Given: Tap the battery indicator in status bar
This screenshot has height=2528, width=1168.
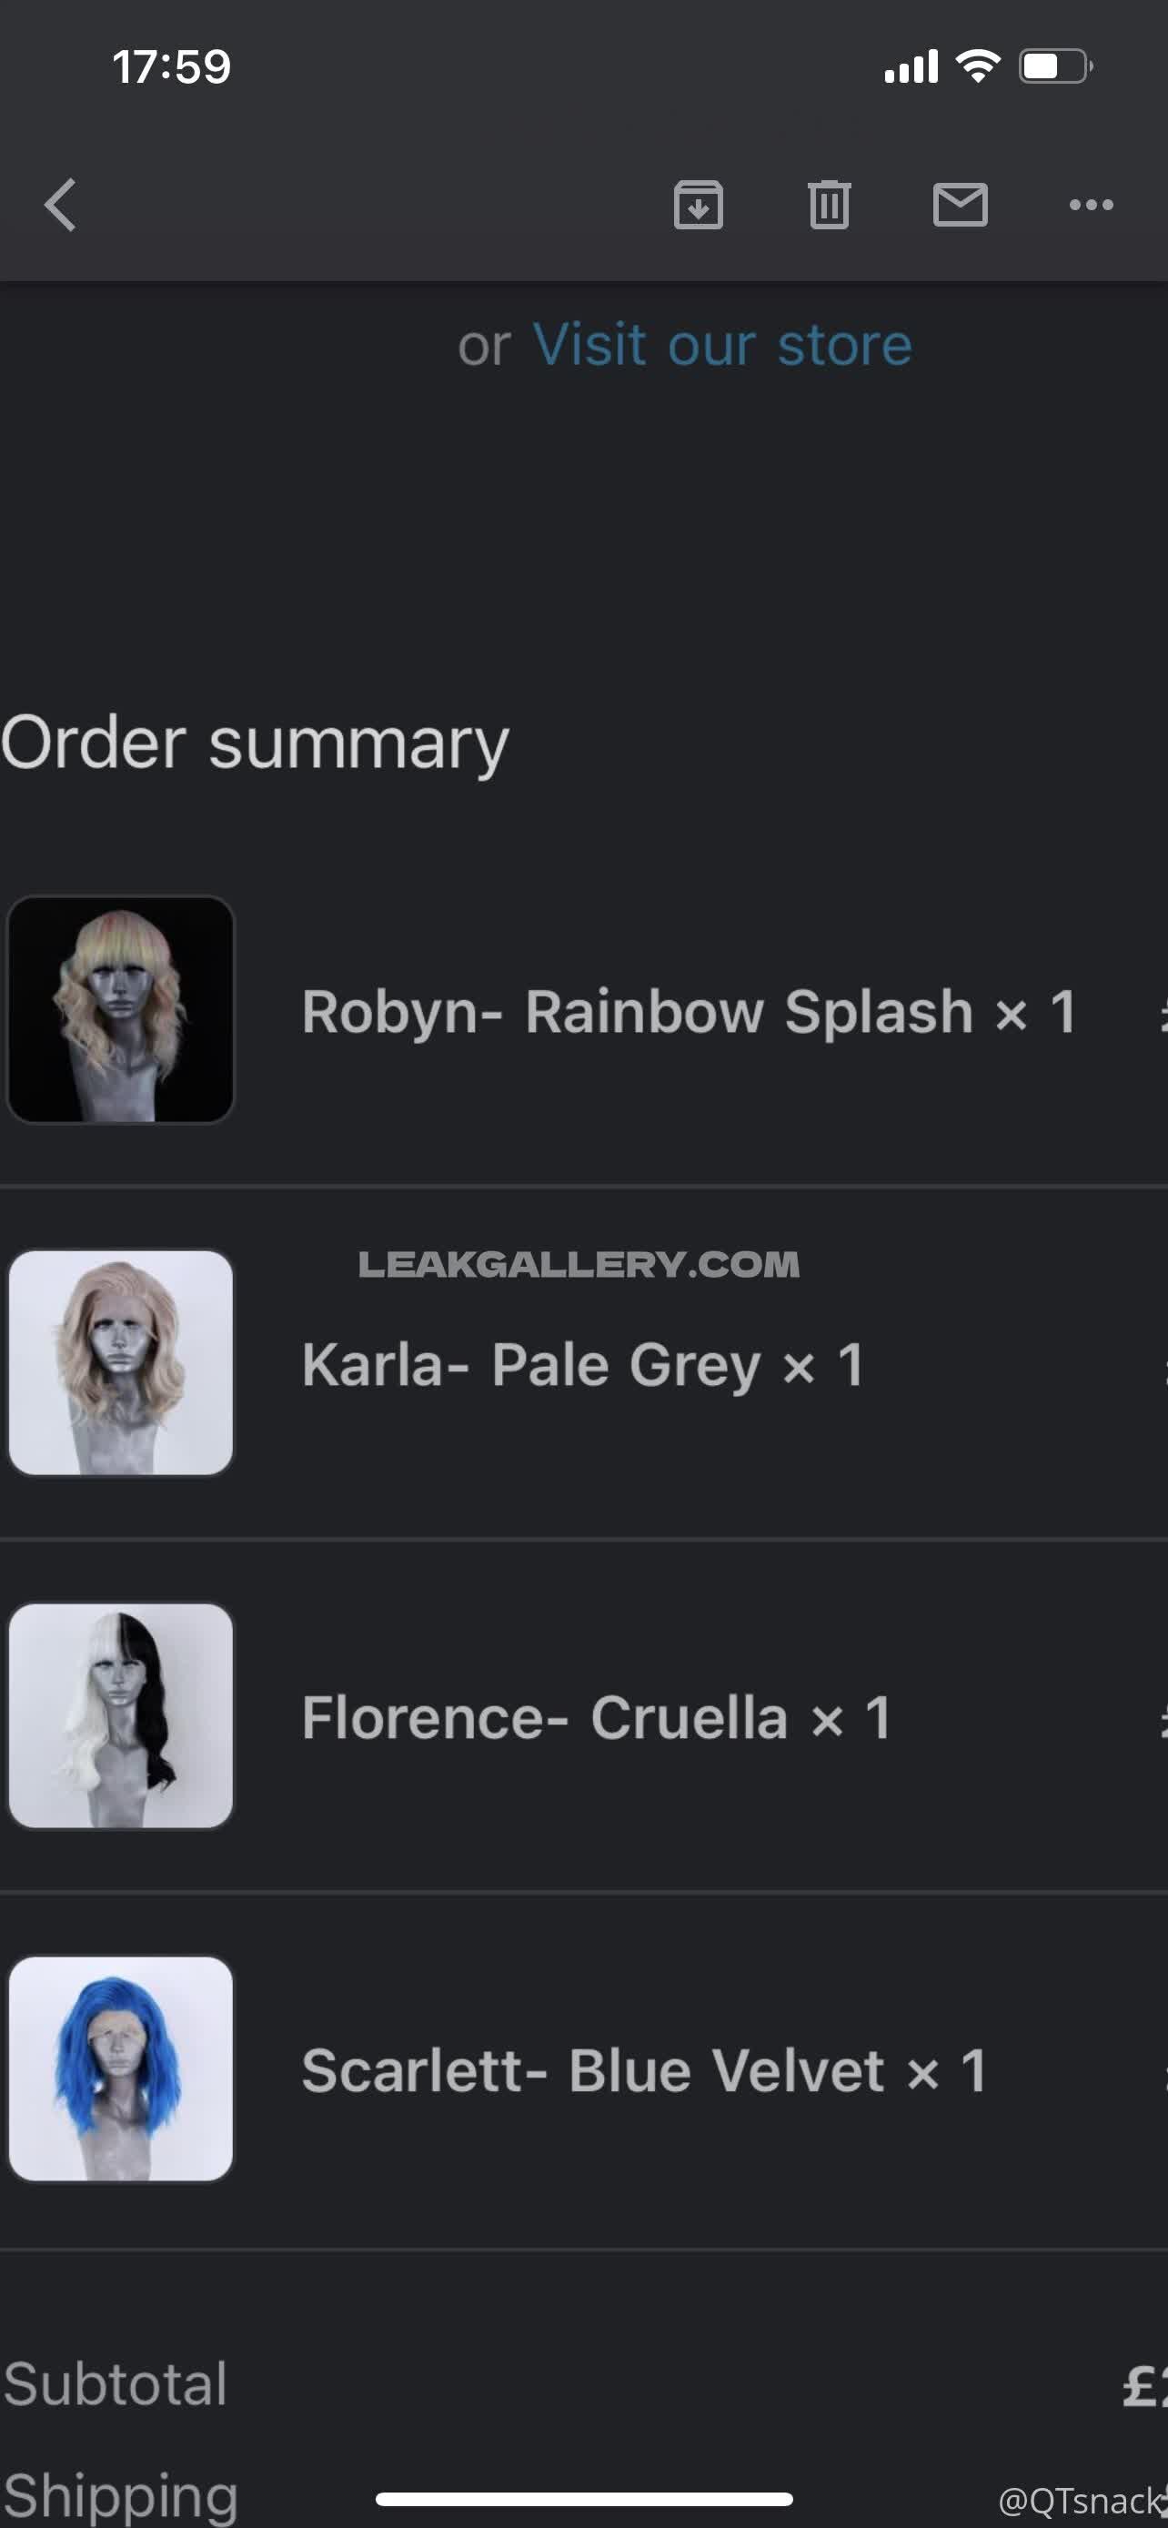Looking at the screenshot, I should point(1056,66).
